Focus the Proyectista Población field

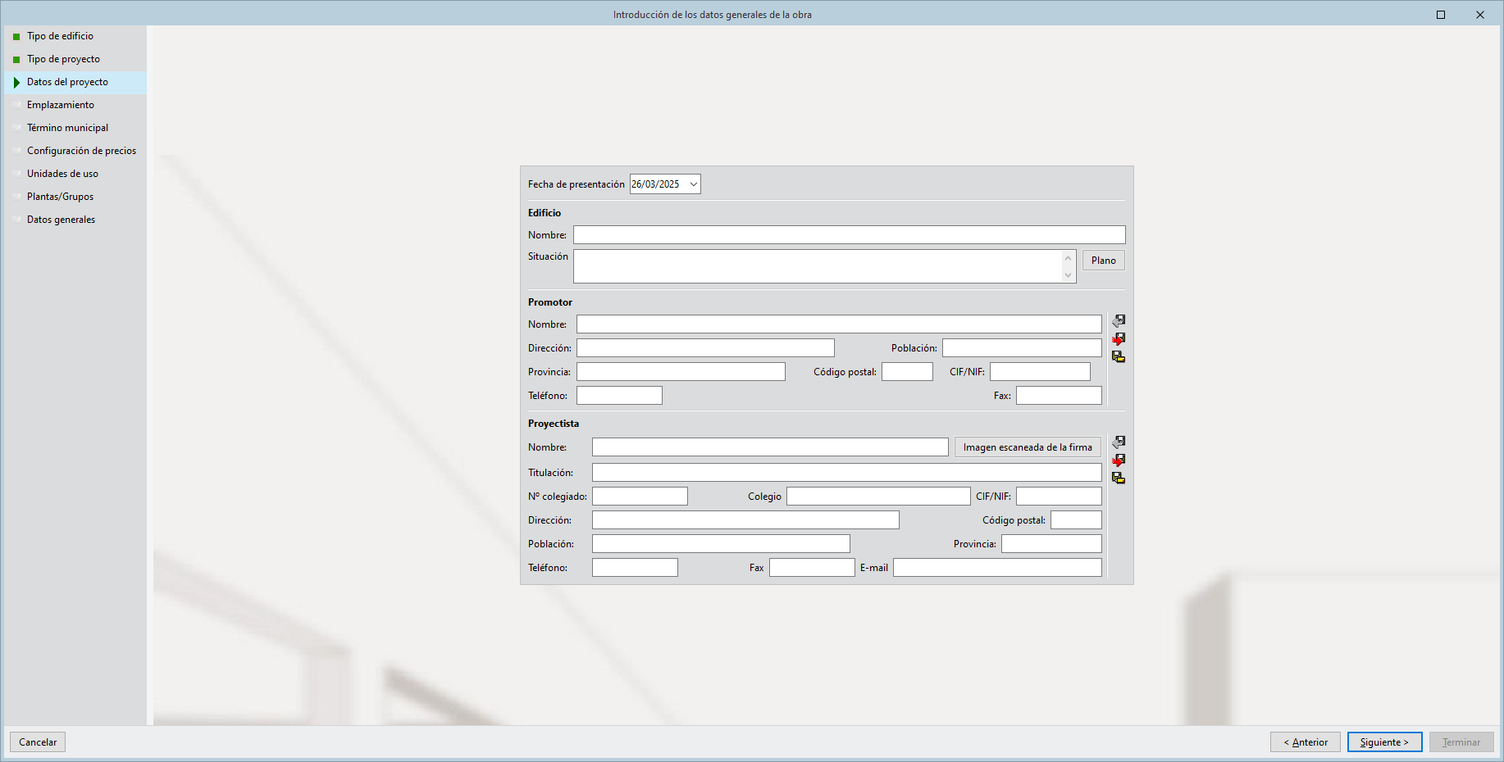pos(721,544)
